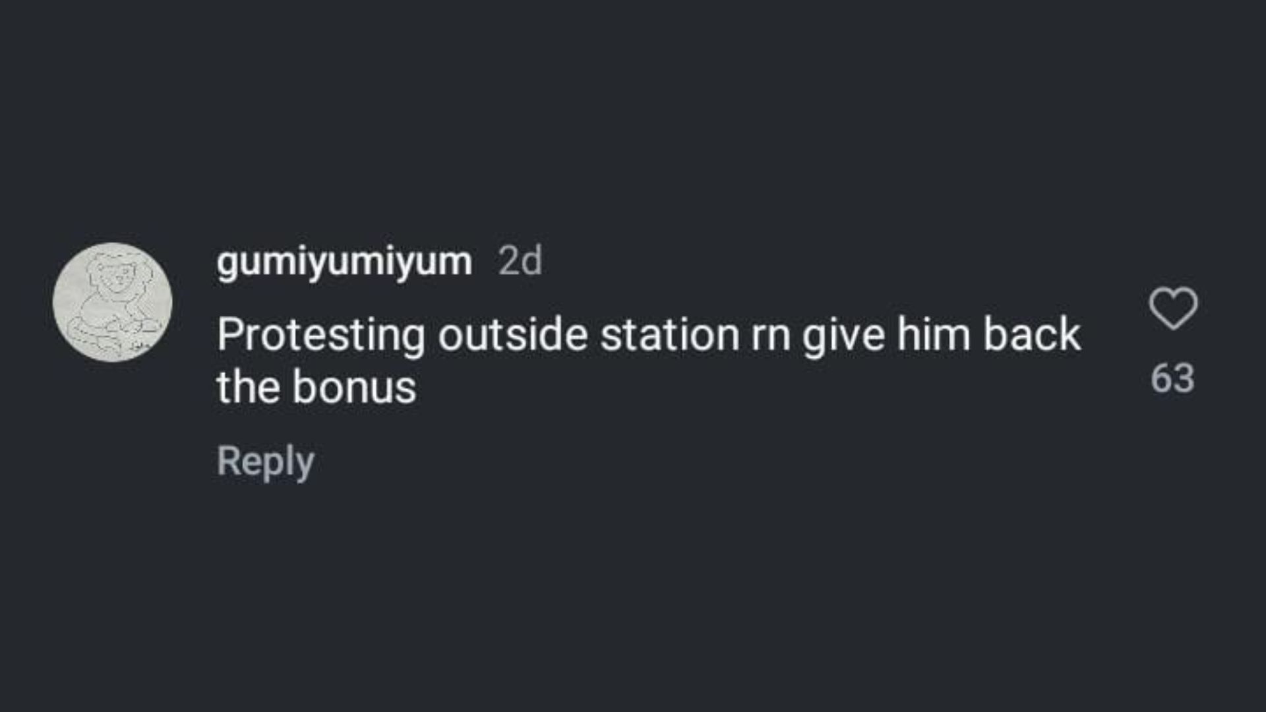Tap the heart outline beside the comment
Viewport: 1266px width, 712px height.
tap(1173, 308)
